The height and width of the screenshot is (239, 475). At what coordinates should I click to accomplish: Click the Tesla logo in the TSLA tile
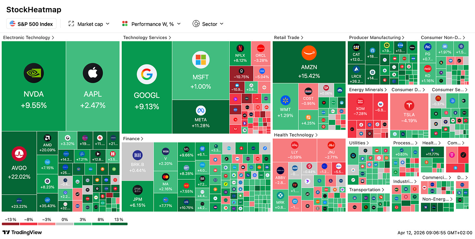pyautogui.click(x=409, y=105)
